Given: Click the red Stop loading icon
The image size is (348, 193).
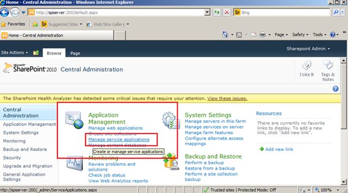Looking at the screenshot, I should click(x=226, y=12).
